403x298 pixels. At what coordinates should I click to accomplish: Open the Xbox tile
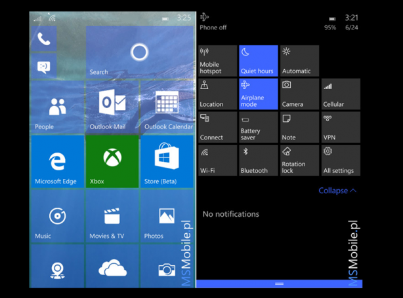[112, 161]
